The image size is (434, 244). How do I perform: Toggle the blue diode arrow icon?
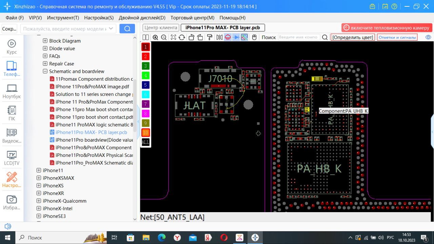point(236,37)
